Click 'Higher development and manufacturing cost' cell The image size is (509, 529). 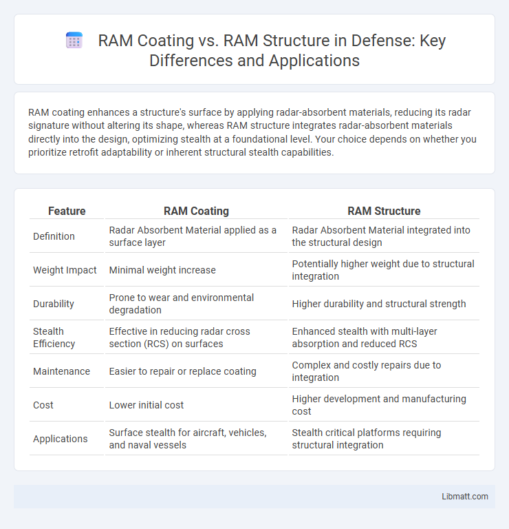coord(379,405)
